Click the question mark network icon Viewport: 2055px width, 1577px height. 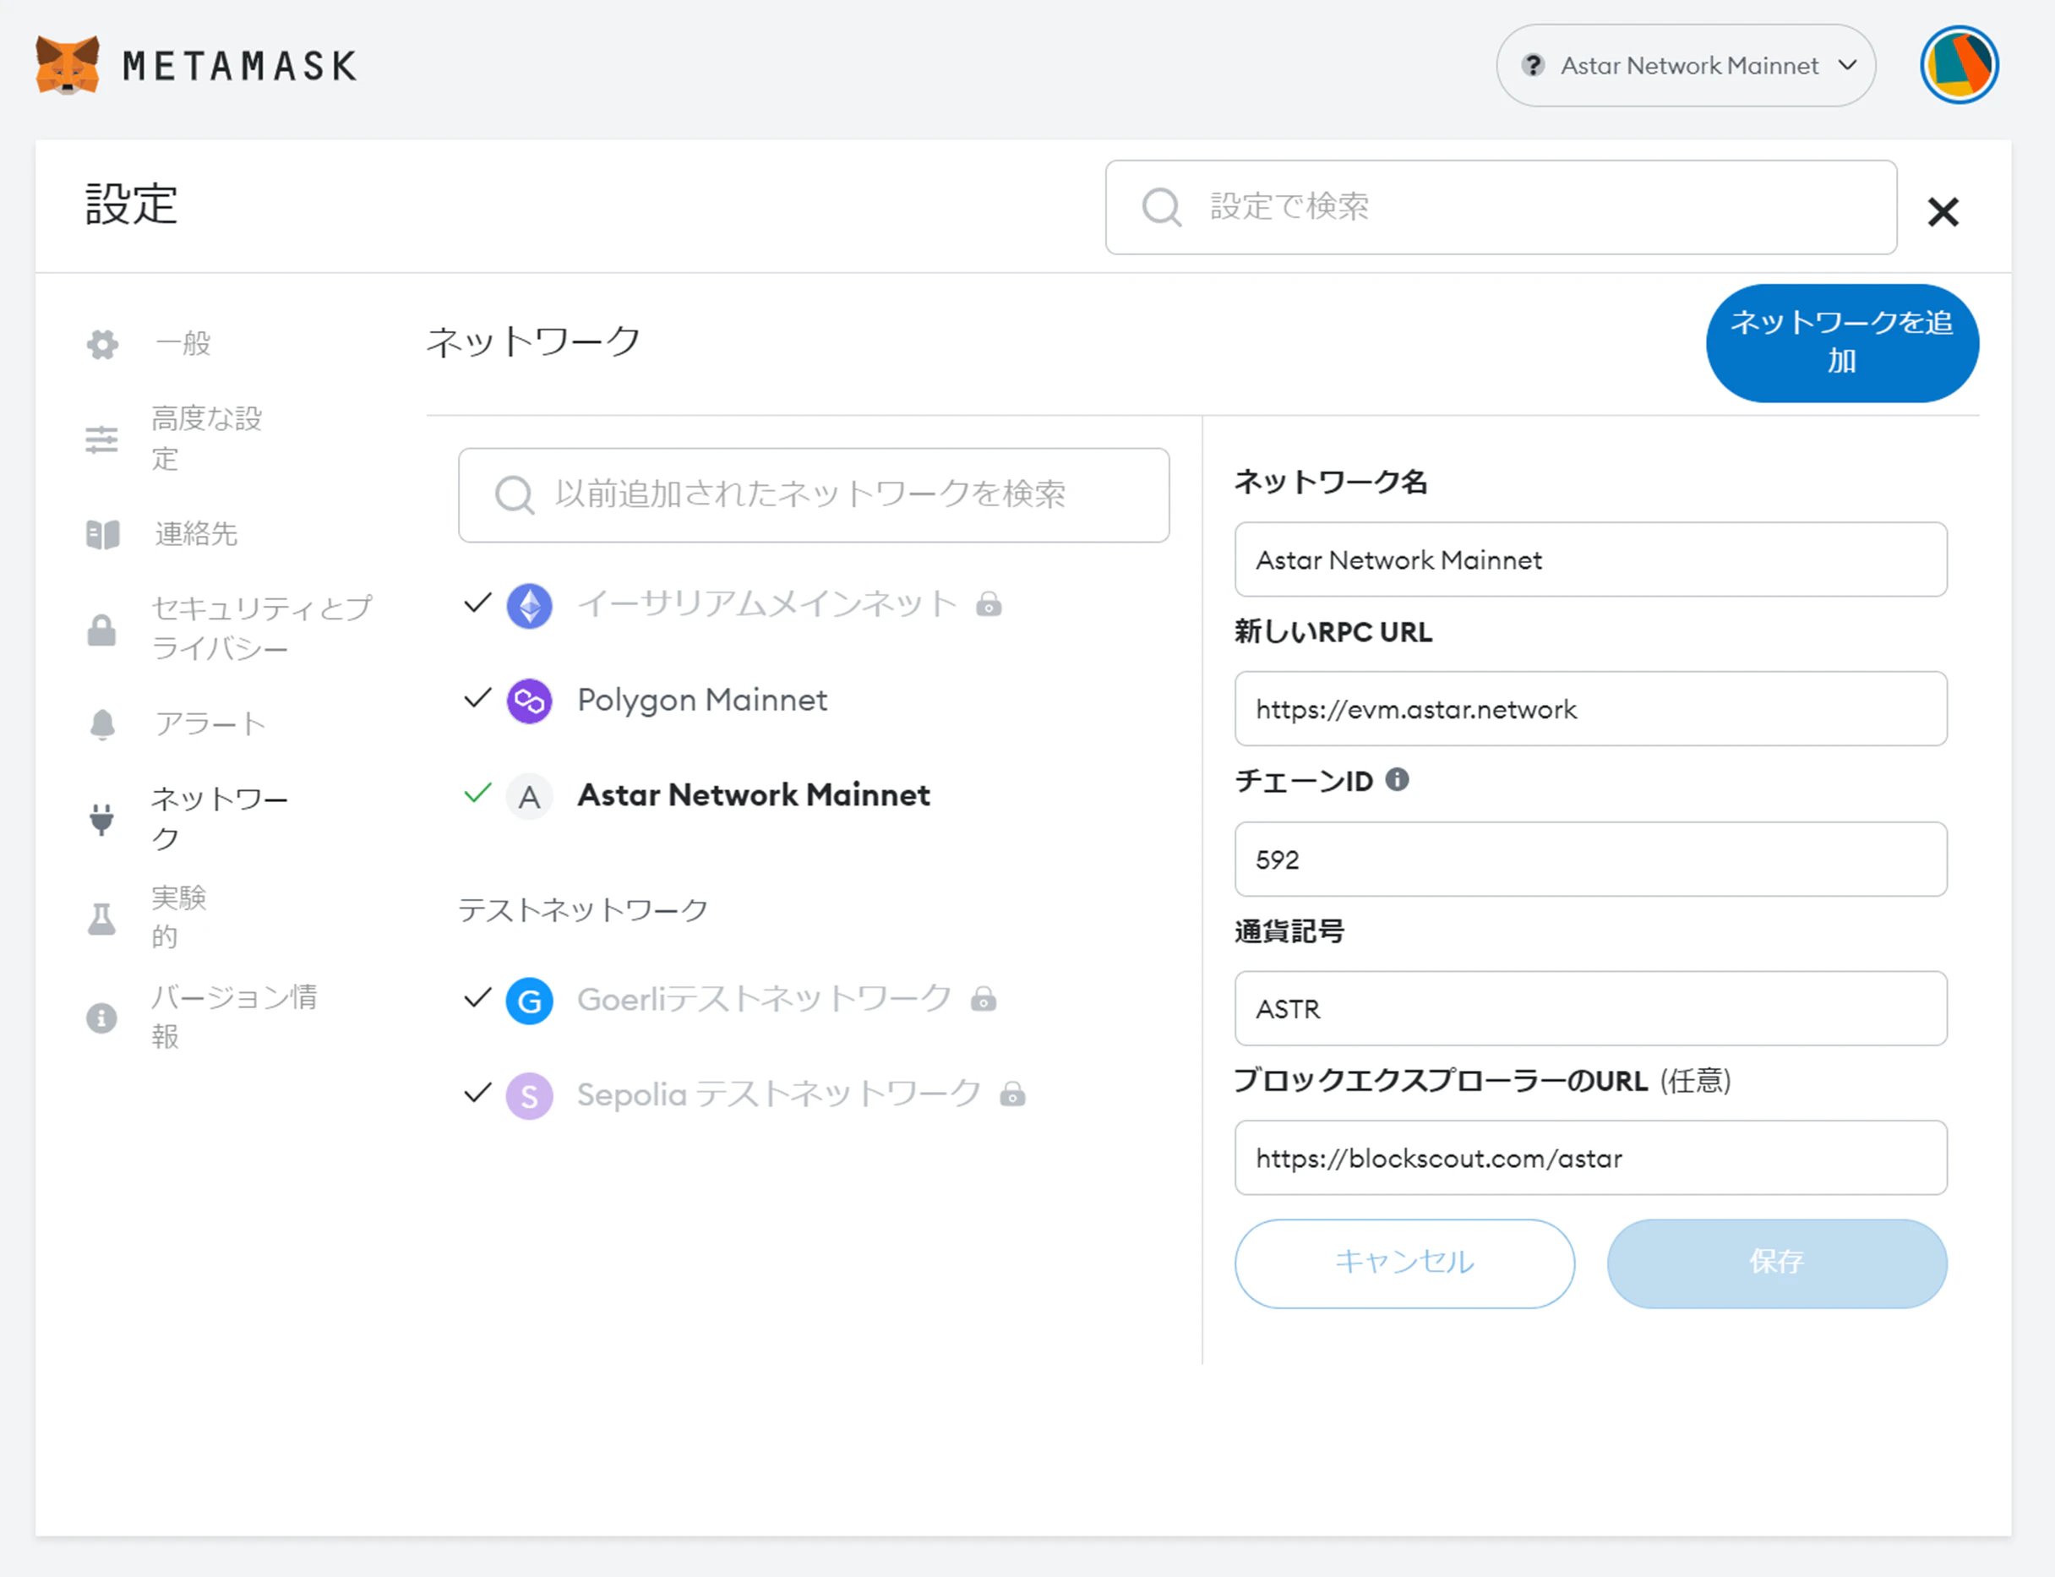[1532, 65]
